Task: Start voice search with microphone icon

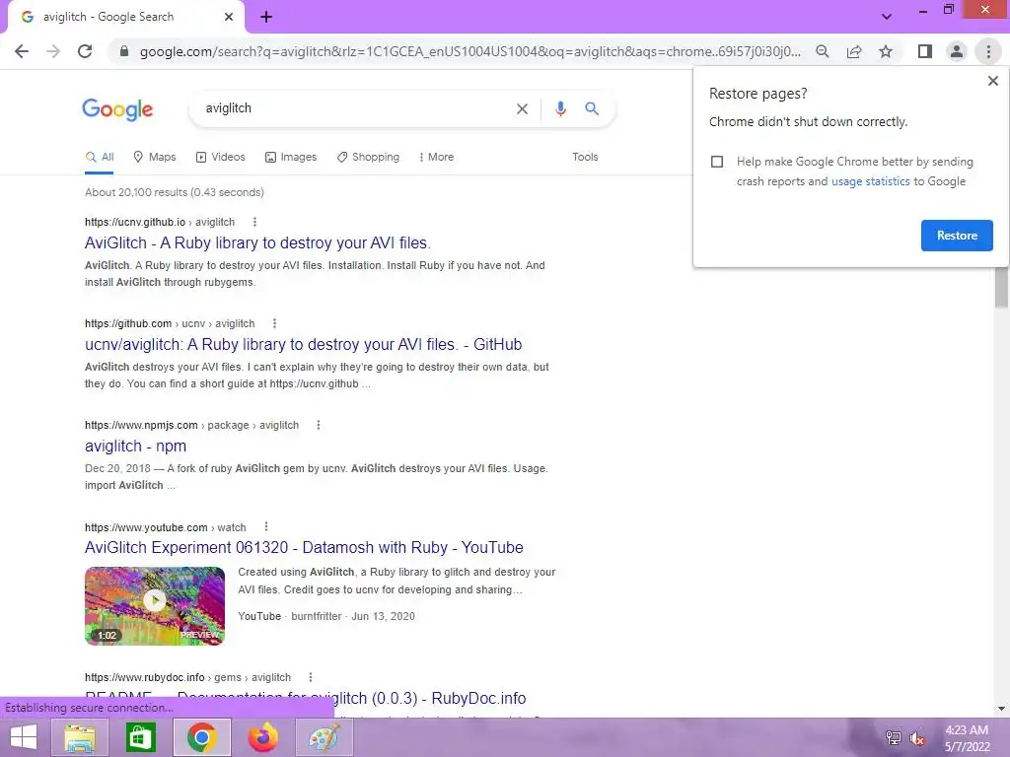Action: [560, 108]
